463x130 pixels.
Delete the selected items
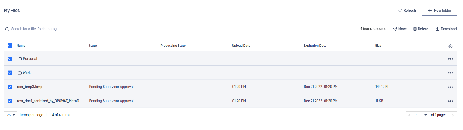(x=421, y=29)
